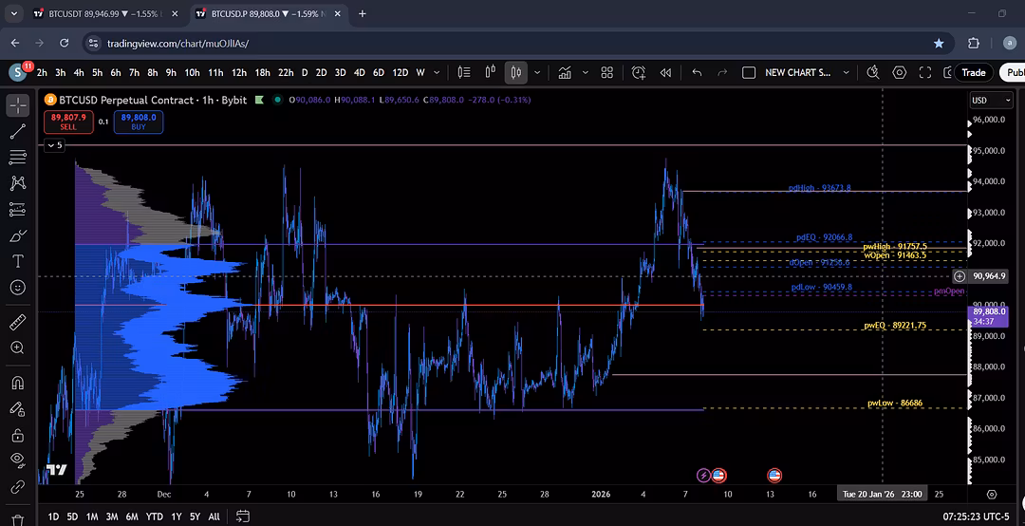Switch to the BTCUSDT browser tab
This screenshot has height=526, width=1025.
(x=102, y=14)
